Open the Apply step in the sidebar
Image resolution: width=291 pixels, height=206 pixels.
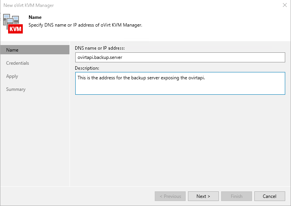[12, 76]
